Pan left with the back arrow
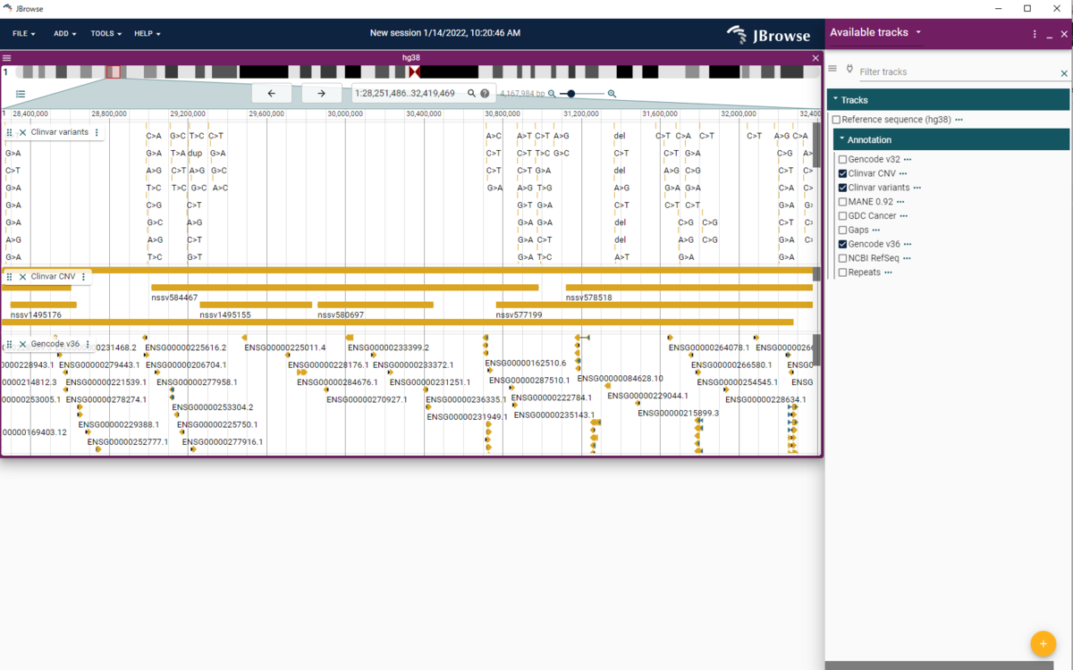This screenshot has width=1073, height=670. point(272,93)
